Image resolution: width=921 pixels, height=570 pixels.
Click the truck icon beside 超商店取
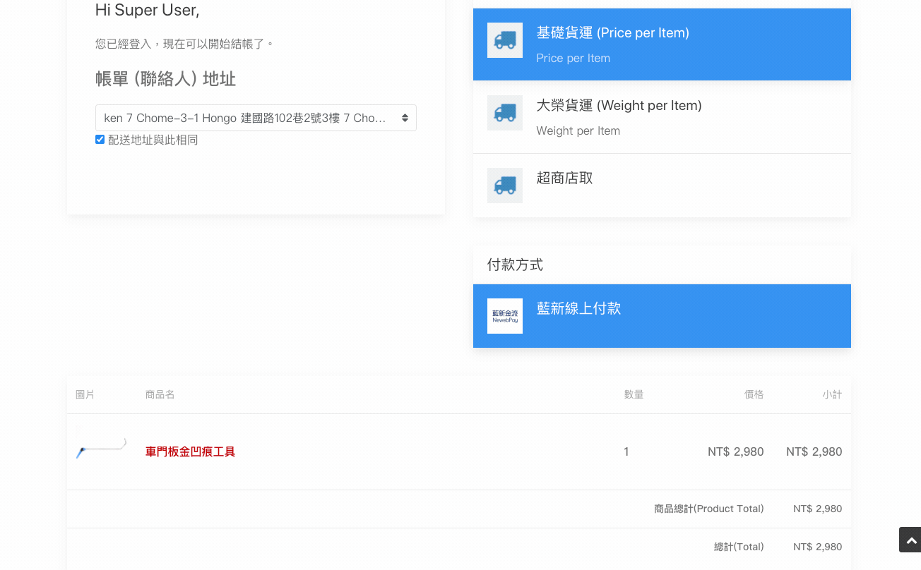click(x=504, y=186)
